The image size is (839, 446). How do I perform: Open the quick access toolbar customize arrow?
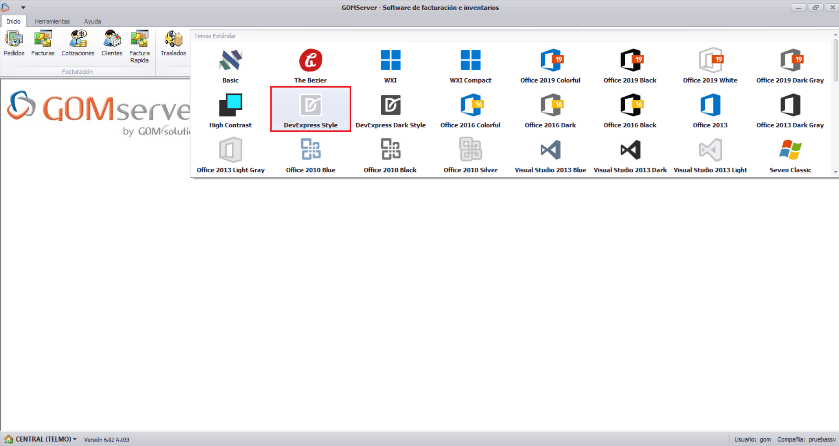pyautogui.click(x=23, y=7)
